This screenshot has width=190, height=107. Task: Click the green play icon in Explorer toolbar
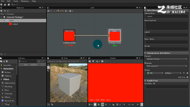[x=5, y=11]
